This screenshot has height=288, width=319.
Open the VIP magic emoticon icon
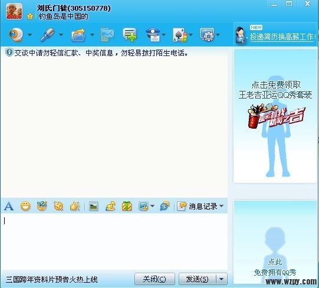42,206
